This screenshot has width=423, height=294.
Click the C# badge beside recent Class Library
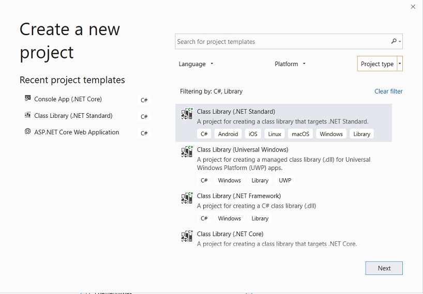pos(144,116)
